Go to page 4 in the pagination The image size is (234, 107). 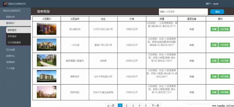pyautogui.click(x=139, y=106)
